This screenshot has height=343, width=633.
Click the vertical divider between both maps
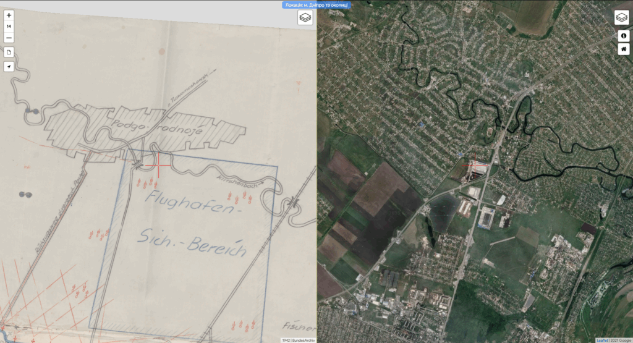pyautogui.click(x=317, y=185)
